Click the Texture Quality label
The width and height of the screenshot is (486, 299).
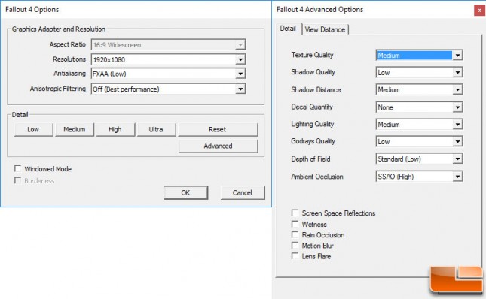(x=312, y=55)
